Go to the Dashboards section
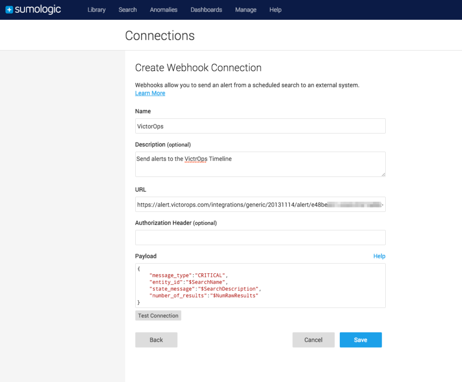 point(206,9)
